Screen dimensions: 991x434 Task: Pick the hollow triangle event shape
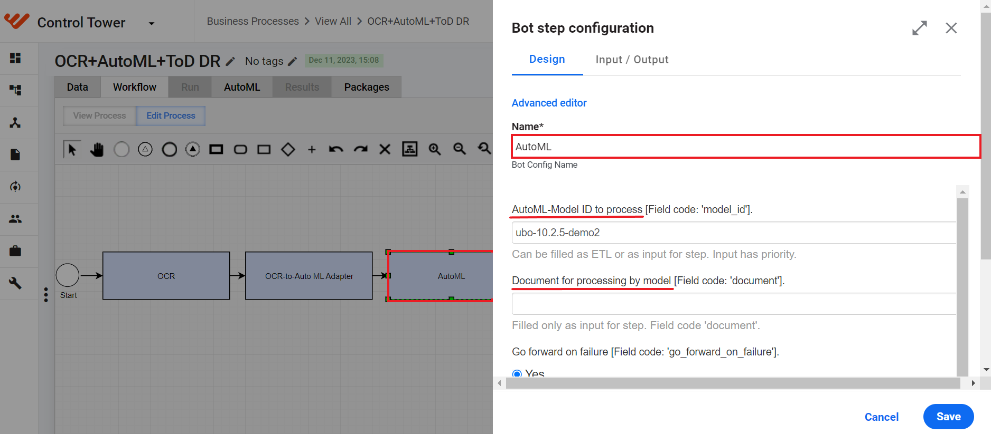click(145, 150)
